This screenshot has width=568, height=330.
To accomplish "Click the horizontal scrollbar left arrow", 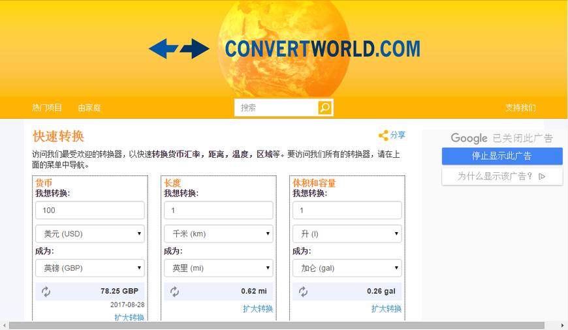I will point(4,325).
